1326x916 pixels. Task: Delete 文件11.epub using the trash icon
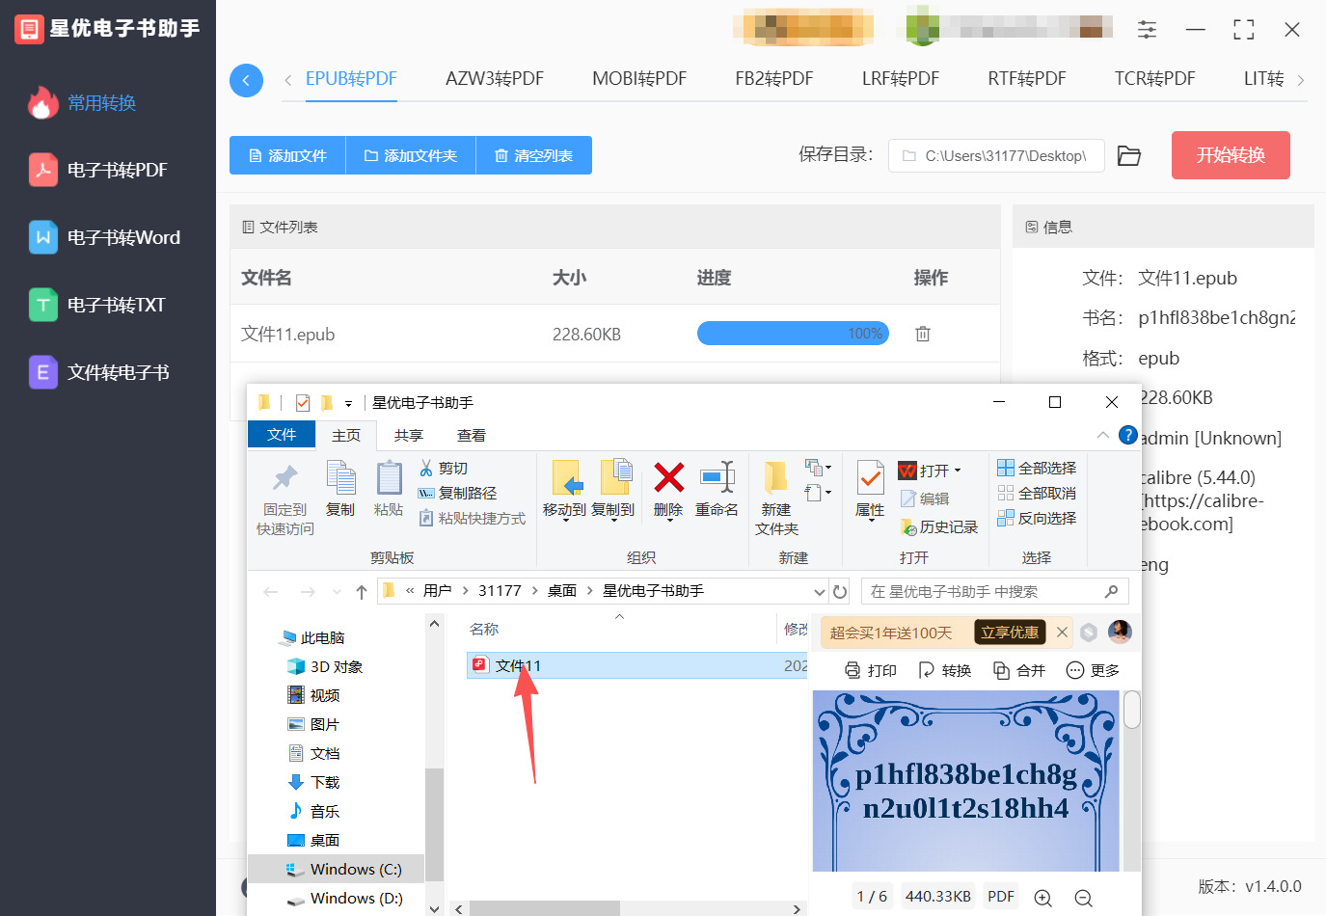tap(922, 333)
